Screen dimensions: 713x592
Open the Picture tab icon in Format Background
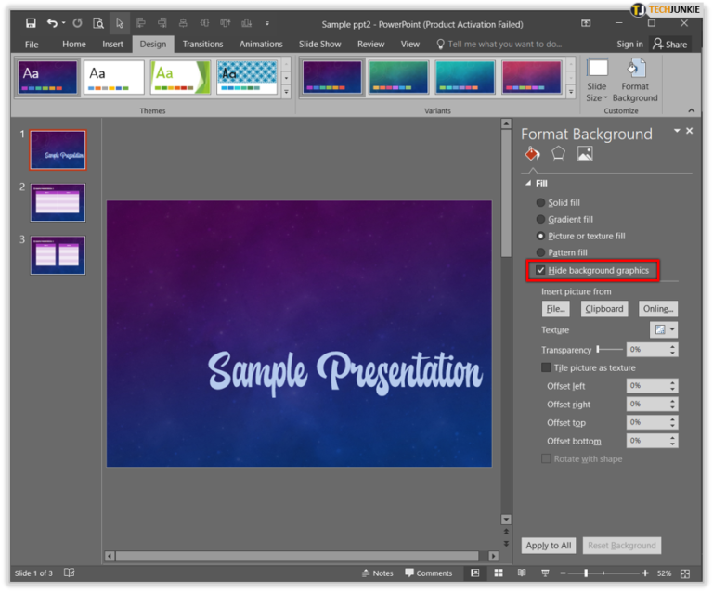(x=585, y=154)
